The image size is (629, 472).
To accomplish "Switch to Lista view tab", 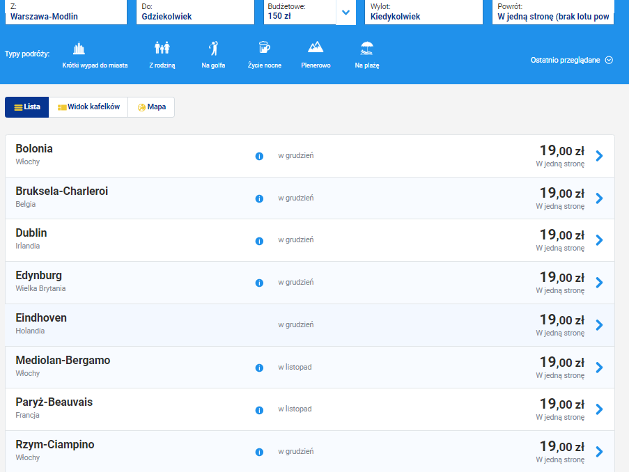I will tap(27, 107).
